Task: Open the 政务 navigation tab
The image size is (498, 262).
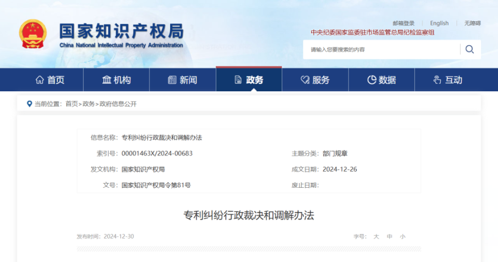Action: 249,80
